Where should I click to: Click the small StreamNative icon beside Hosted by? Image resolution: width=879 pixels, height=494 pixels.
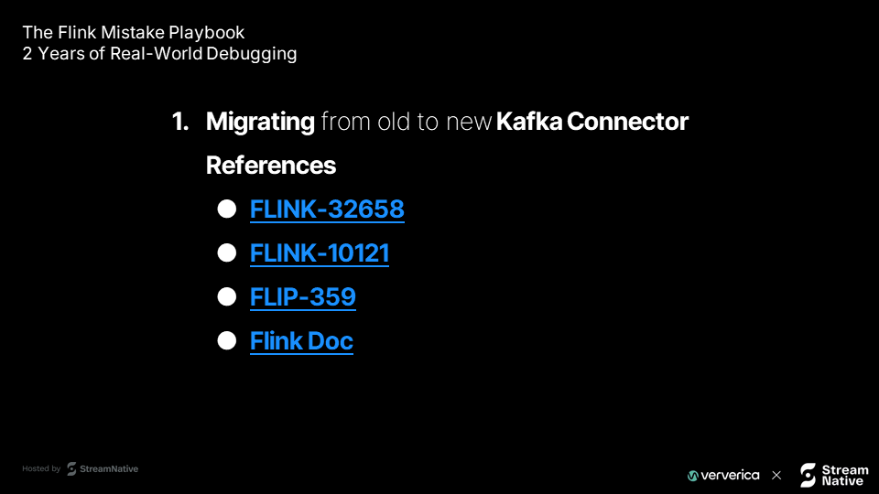pyautogui.click(x=71, y=468)
